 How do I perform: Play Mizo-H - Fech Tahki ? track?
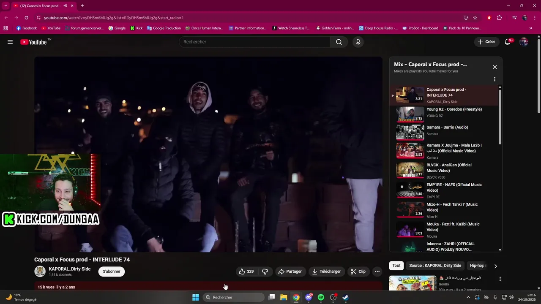(444, 210)
